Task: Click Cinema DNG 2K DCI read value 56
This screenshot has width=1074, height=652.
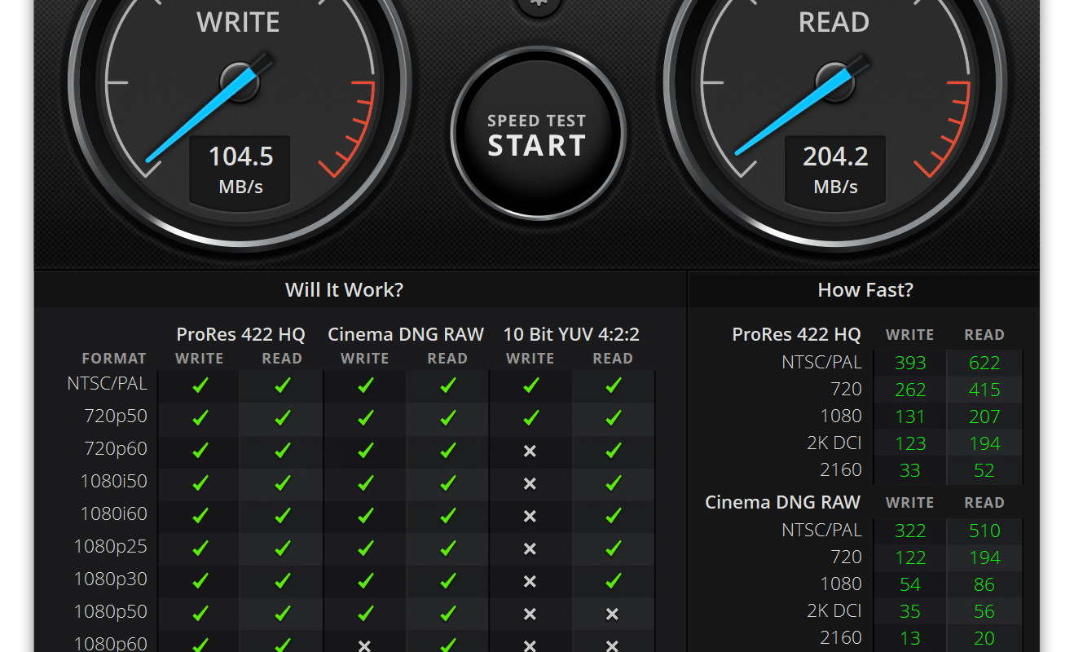Action: tap(984, 612)
